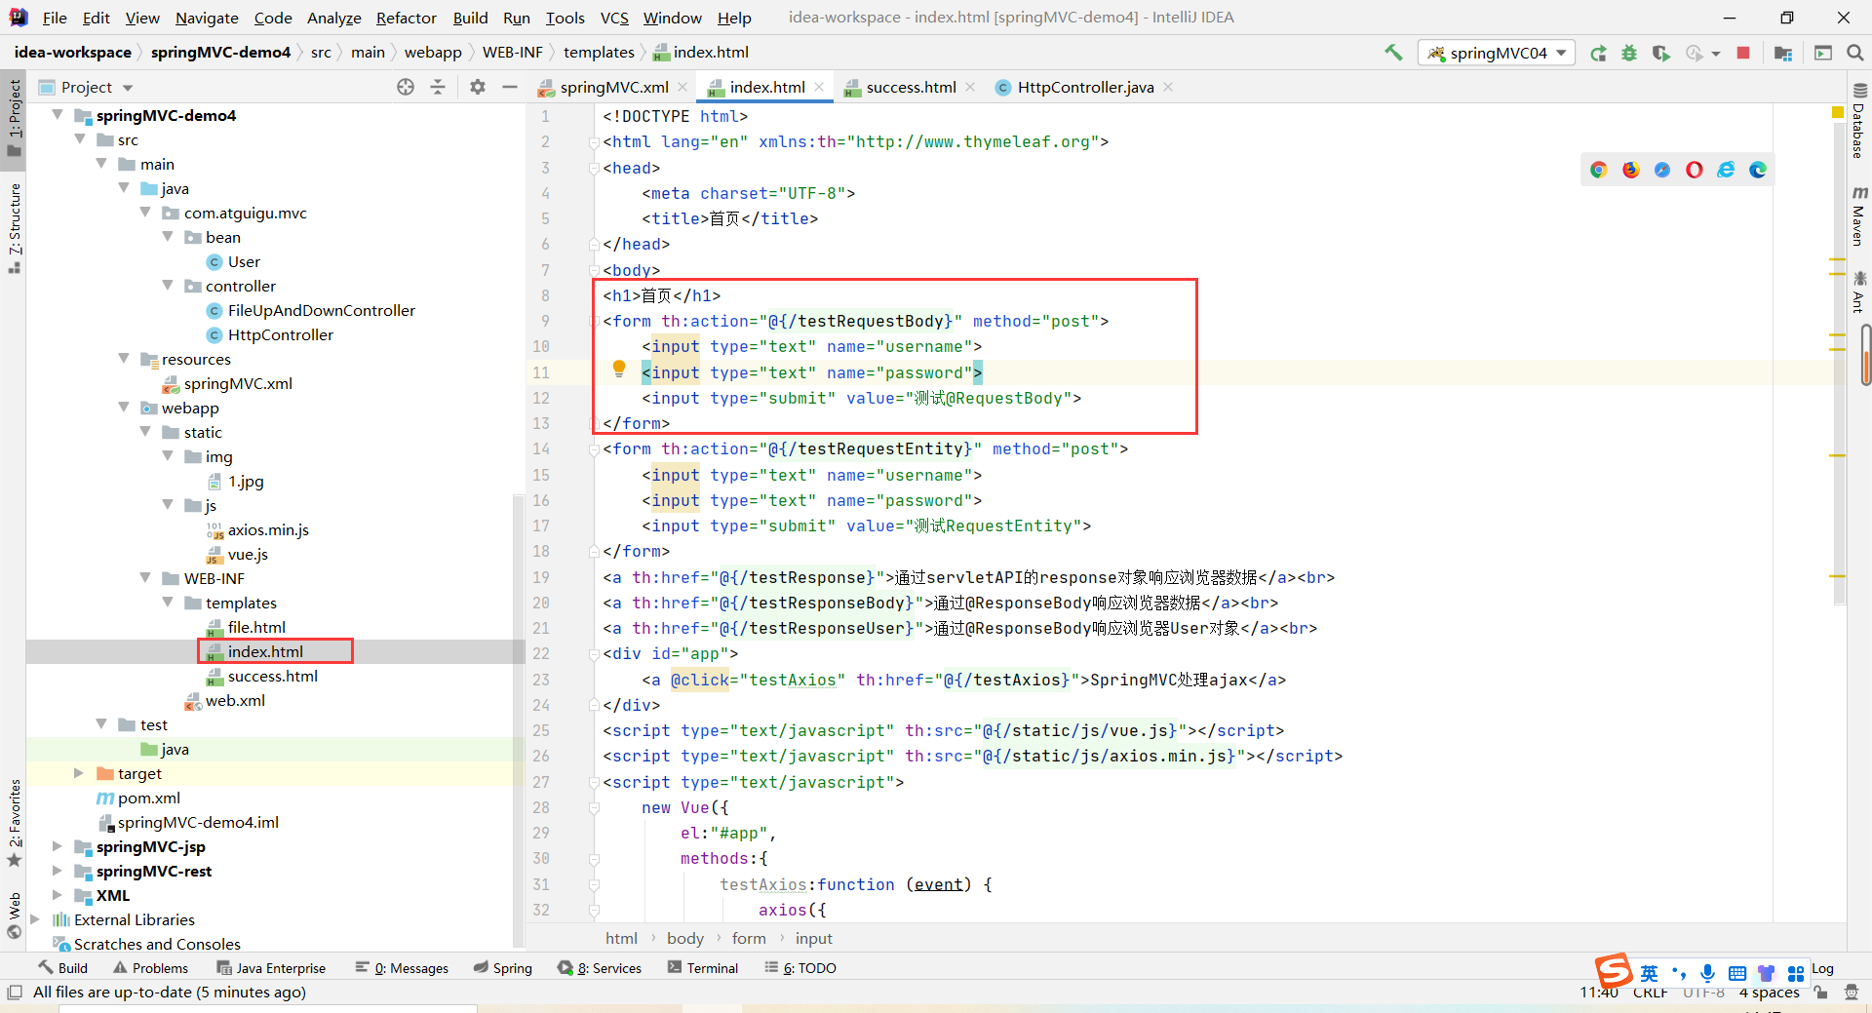Collapse all nodes in Project panel

438,87
